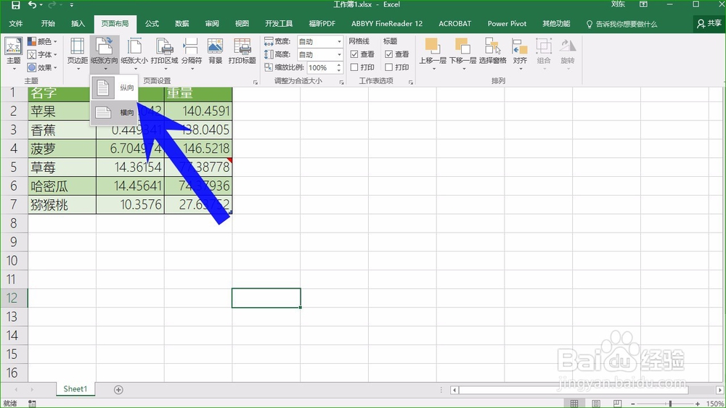726x408 pixels.
Task: Open the Margins (页边距) button
Action: point(78,54)
